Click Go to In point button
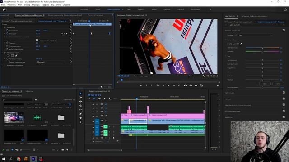This screenshot has width=289, height=162. (158, 85)
